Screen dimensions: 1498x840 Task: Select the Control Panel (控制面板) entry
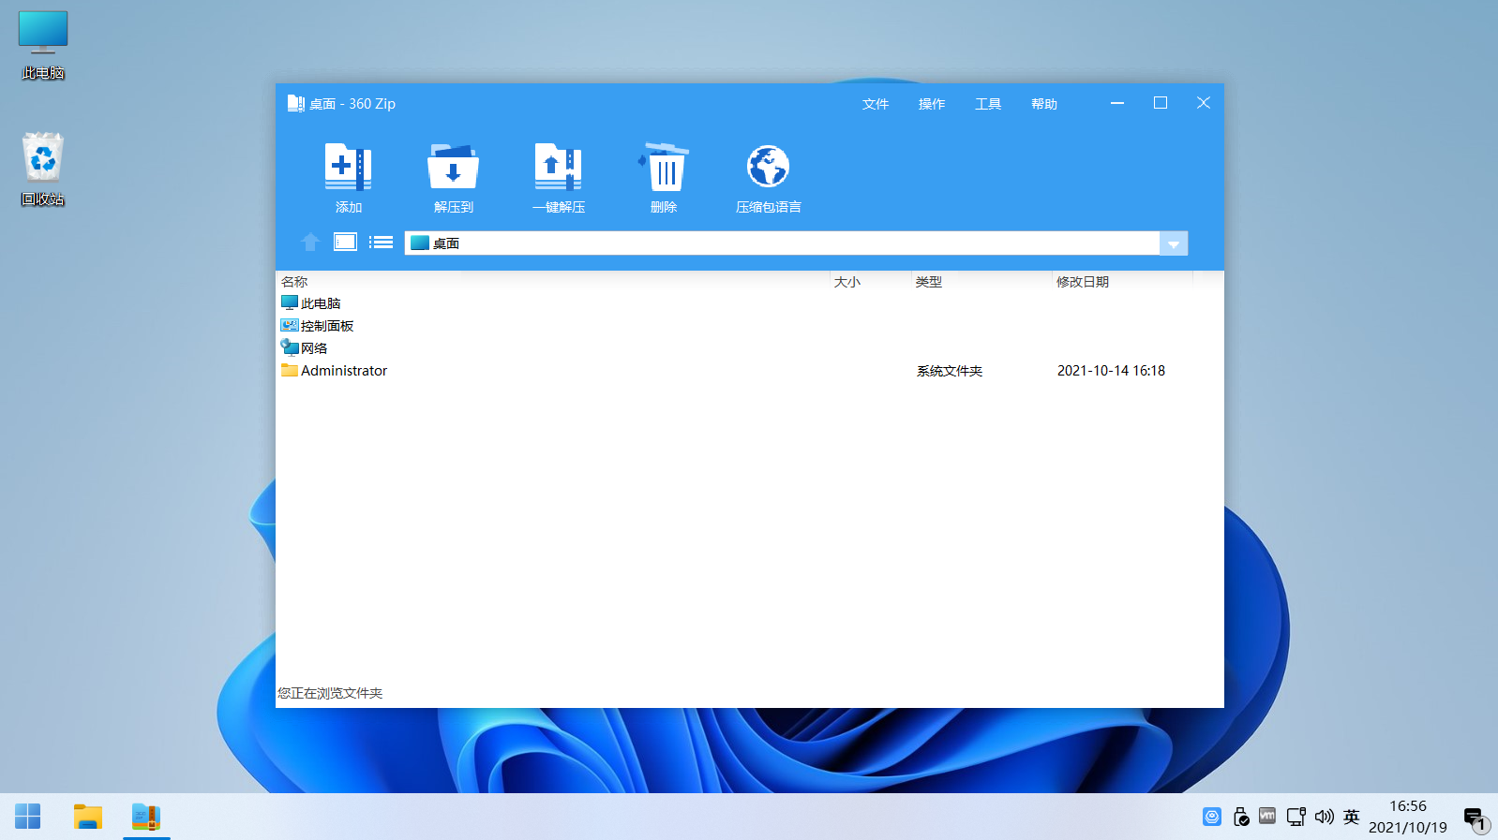pos(326,326)
